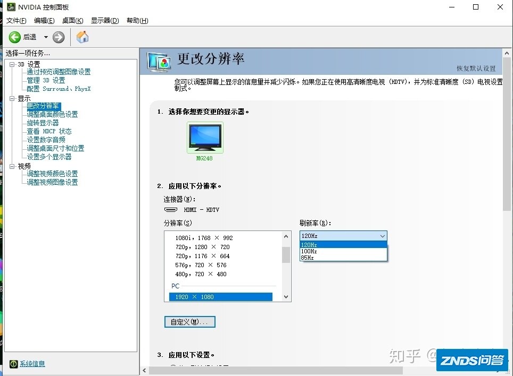Open the 桌面(K) menu
The image size is (513, 376).
click(72, 21)
